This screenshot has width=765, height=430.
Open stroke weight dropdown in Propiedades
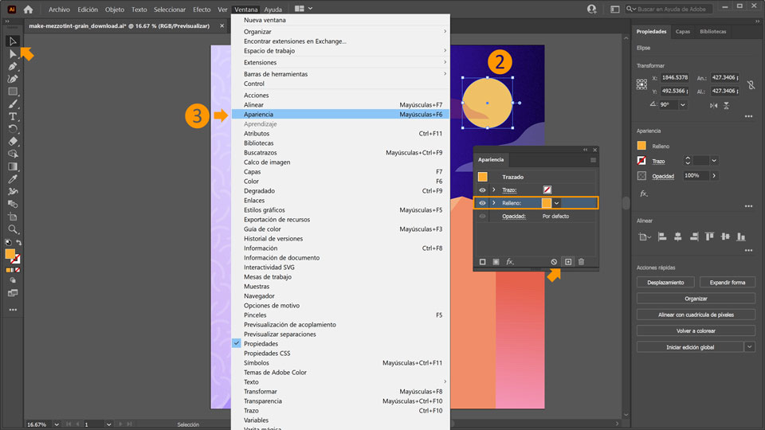(714, 160)
